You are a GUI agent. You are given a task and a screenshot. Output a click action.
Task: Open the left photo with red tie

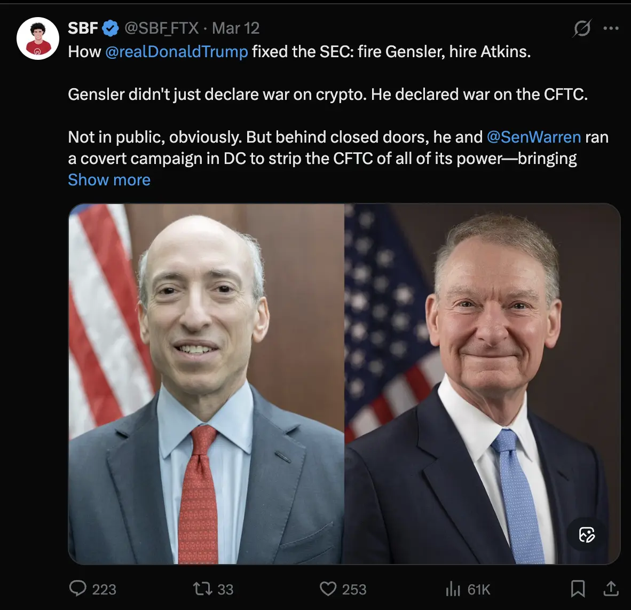pyautogui.click(x=206, y=384)
